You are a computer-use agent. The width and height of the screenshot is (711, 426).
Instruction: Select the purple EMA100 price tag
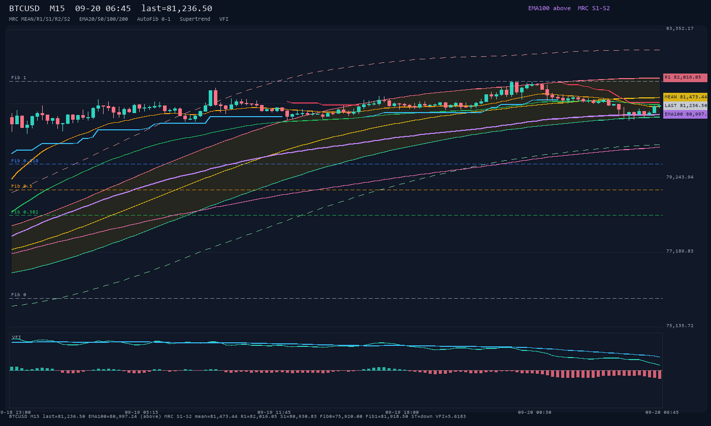point(685,115)
